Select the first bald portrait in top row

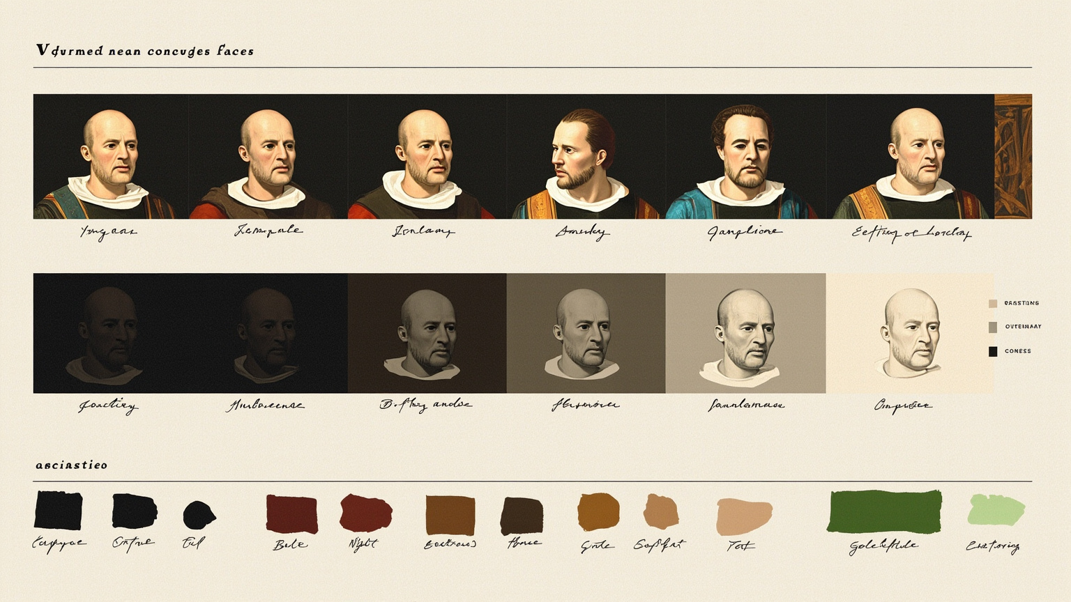tap(111, 157)
